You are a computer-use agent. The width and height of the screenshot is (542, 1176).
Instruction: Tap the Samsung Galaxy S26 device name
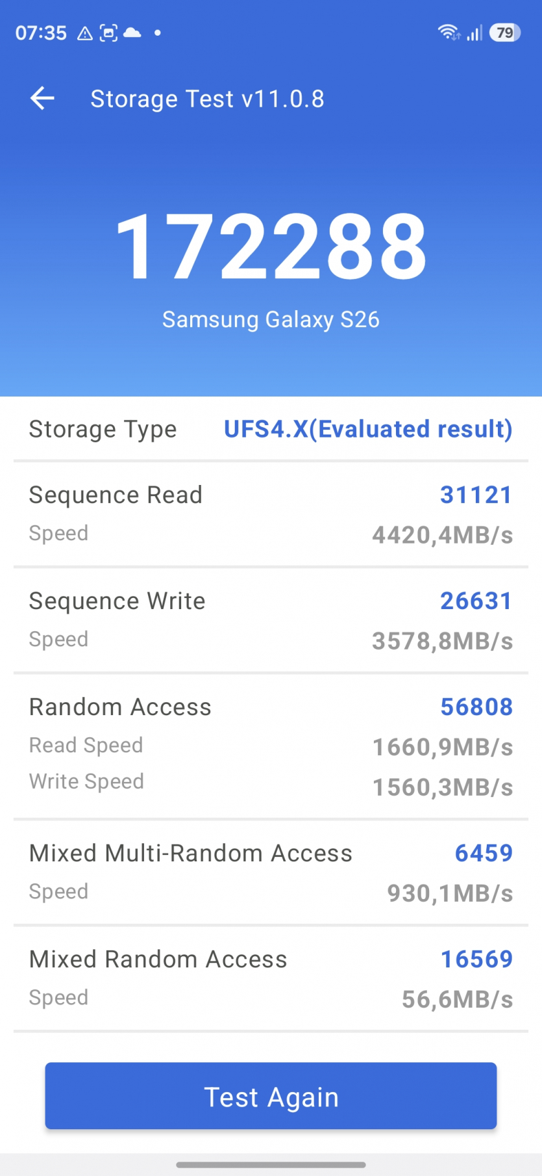point(271,320)
